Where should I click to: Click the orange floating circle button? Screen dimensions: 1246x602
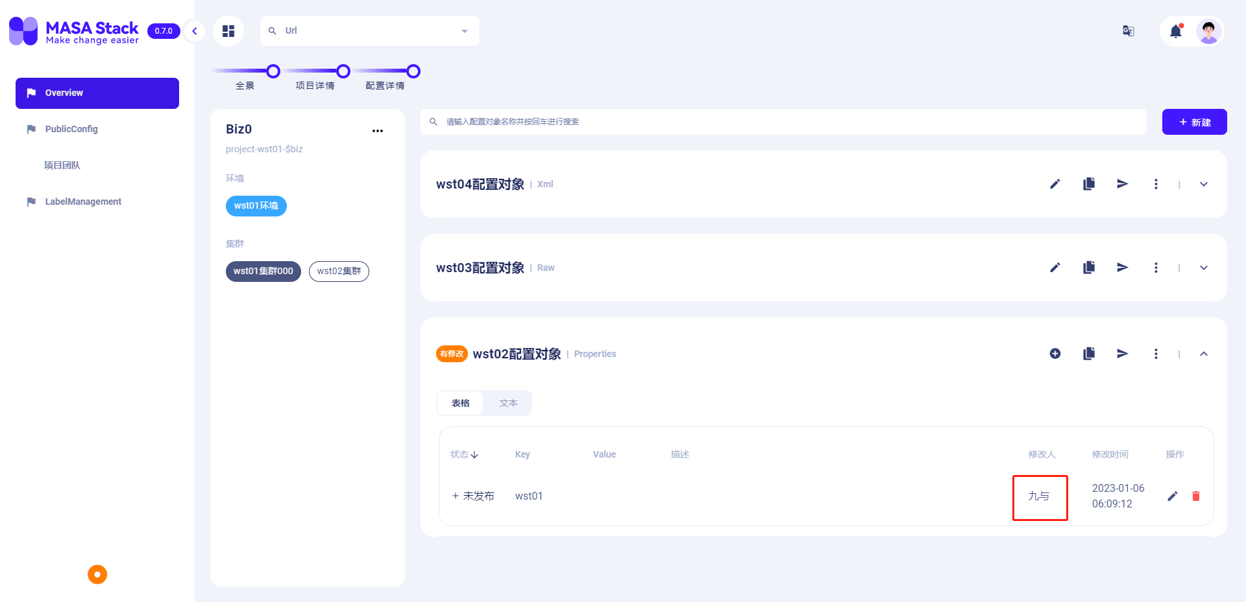click(97, 575)
